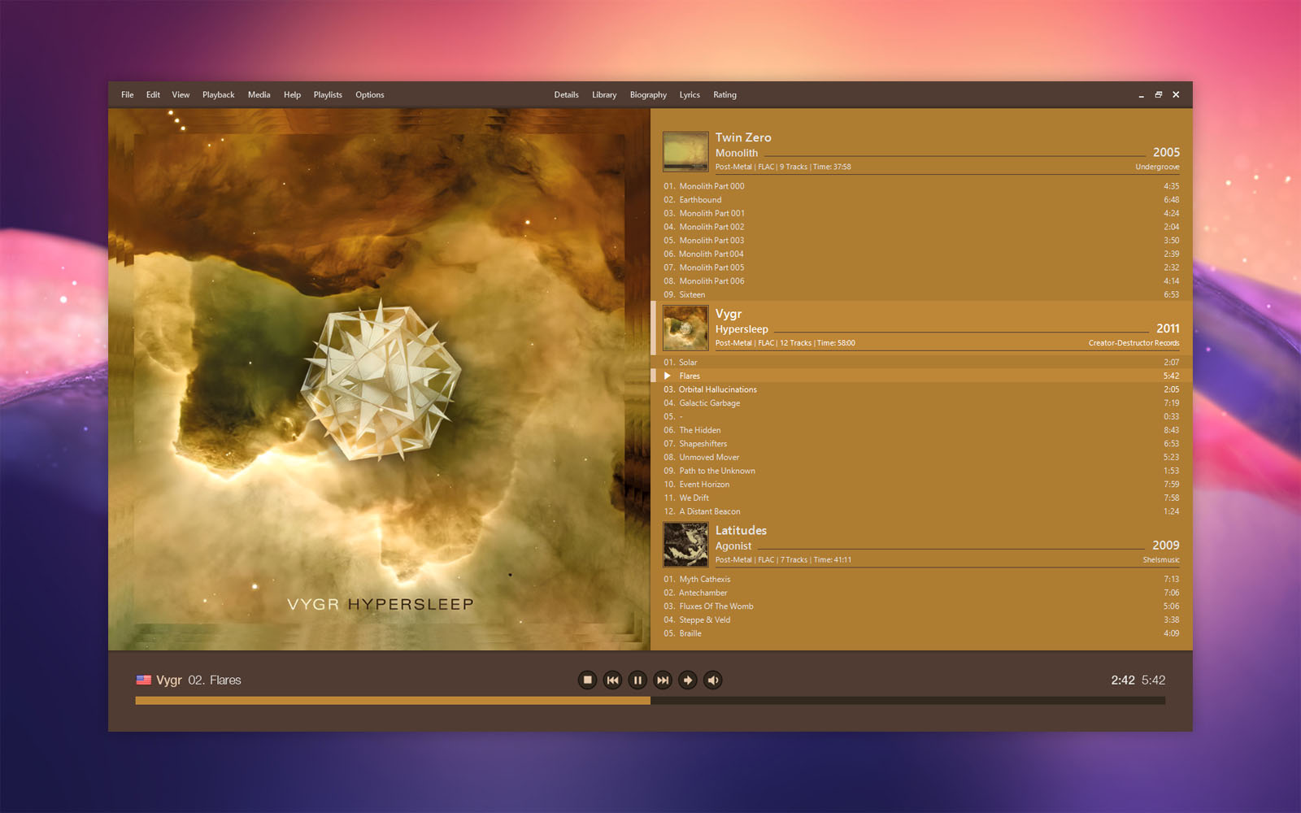The height and width of the screenshot is (813, 1301).
Task: Select track Monolith Part 004
Action: pos(921,254)
